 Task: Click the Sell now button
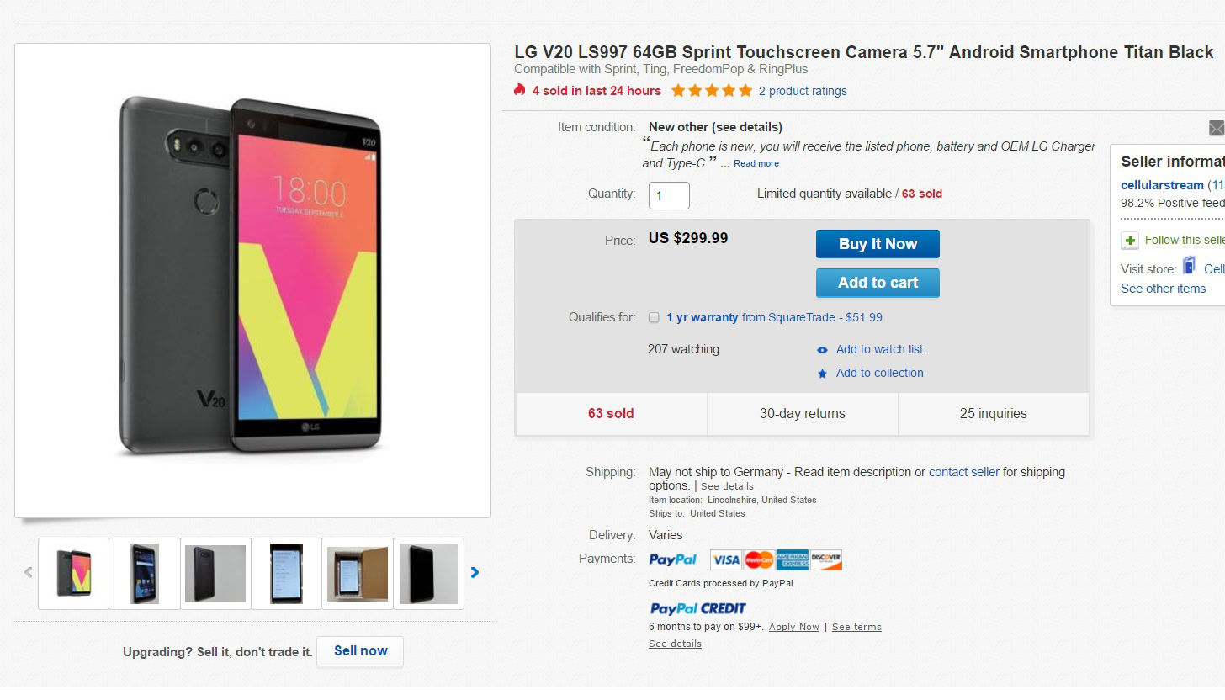pos(360,650)
